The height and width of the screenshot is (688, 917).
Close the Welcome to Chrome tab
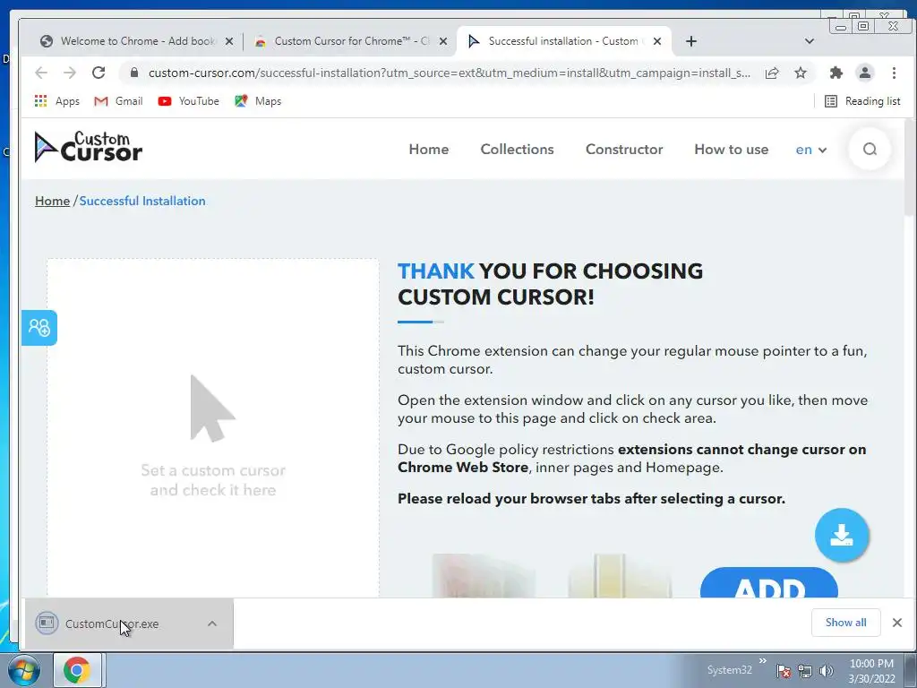coord(229,41)
